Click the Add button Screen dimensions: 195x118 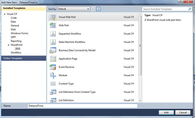click(166, 112)
